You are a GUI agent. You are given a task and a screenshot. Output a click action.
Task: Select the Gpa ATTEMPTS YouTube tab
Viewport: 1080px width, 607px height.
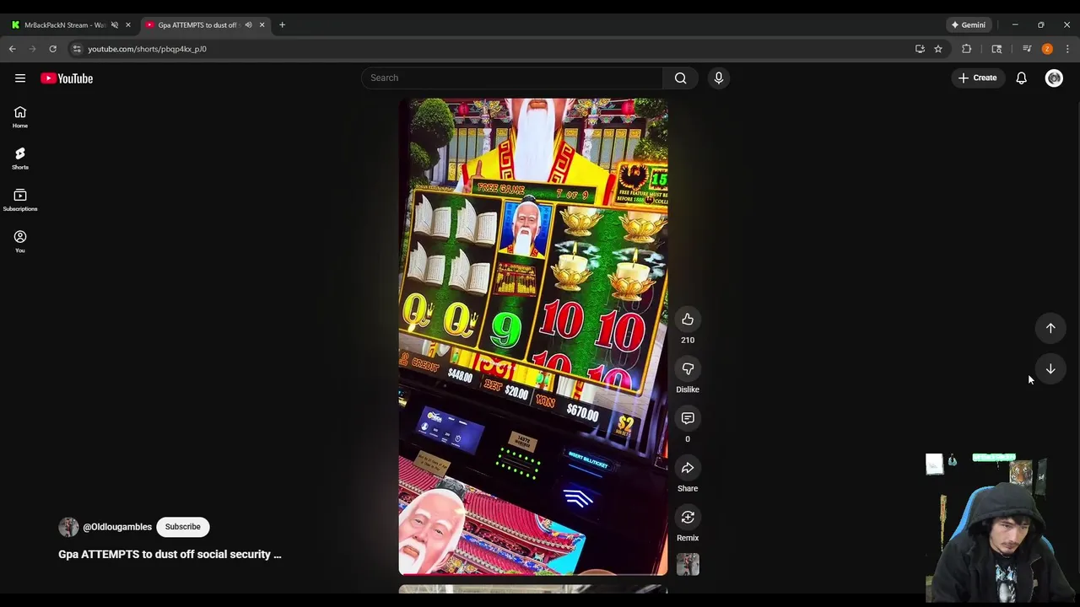[x=199, y=25]
